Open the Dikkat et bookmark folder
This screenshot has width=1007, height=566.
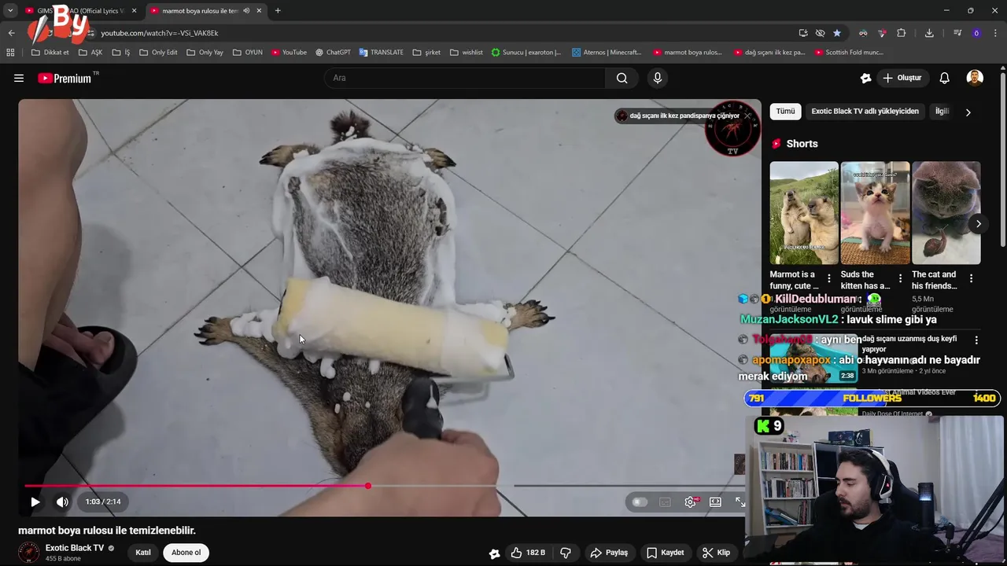click(50, 53)
